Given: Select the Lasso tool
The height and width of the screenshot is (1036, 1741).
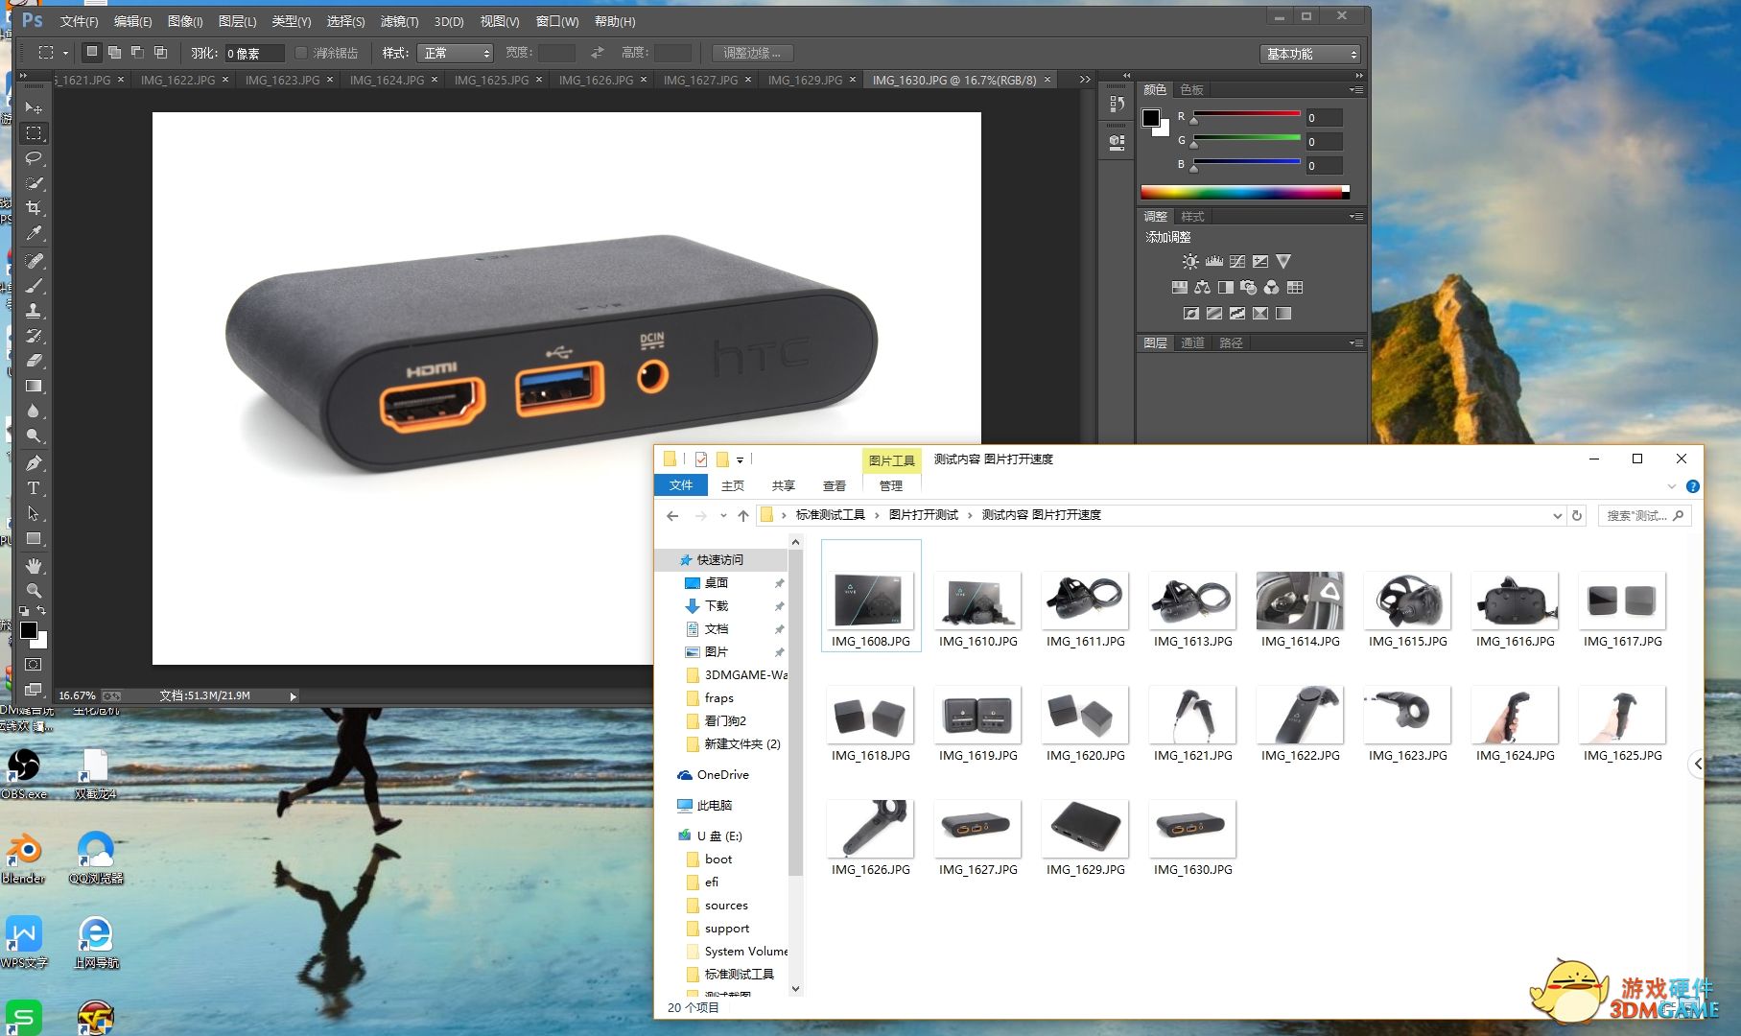Looking at the screenshot, I should (x=34, y=158).
